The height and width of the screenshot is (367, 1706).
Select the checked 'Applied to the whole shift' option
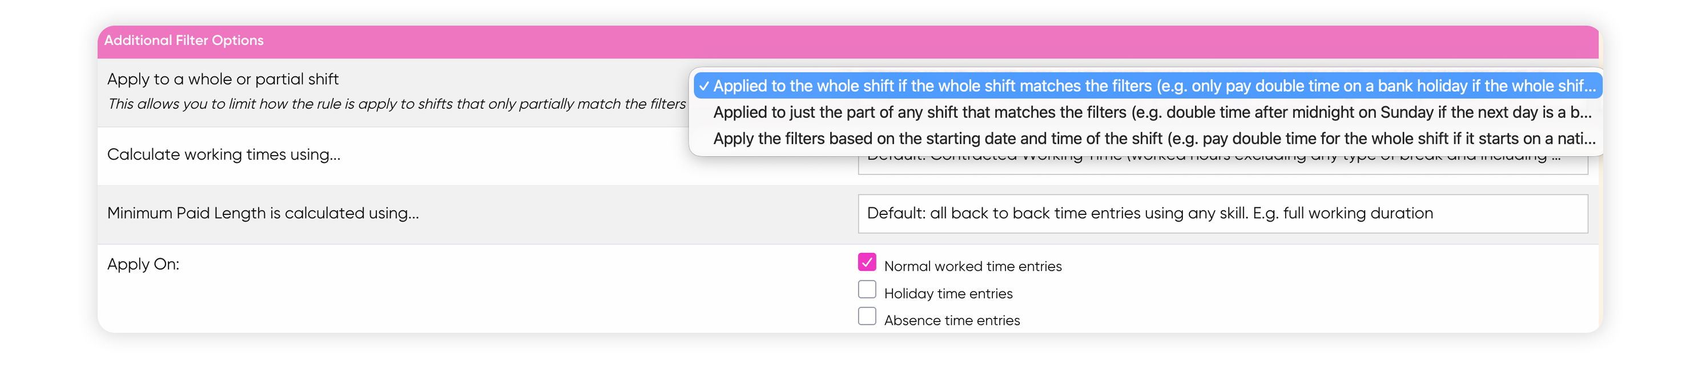tap(1147, 86)
